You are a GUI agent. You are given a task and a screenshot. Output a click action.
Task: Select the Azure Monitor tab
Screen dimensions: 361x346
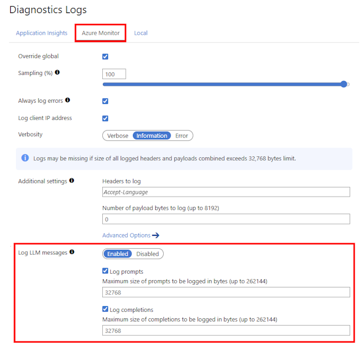click(x=101, y=33)
